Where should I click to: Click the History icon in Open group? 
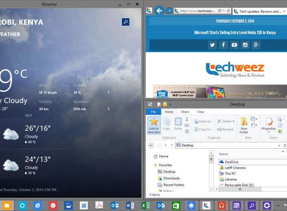coord(280,131)
